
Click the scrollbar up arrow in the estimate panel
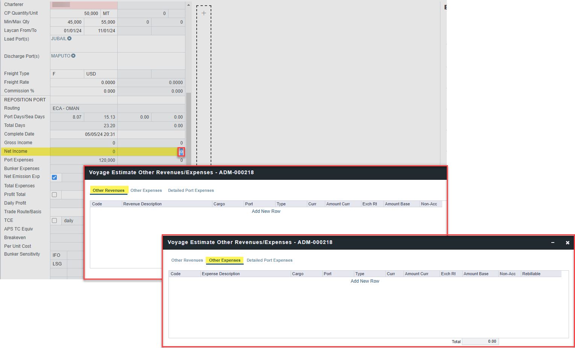(188, 5)
